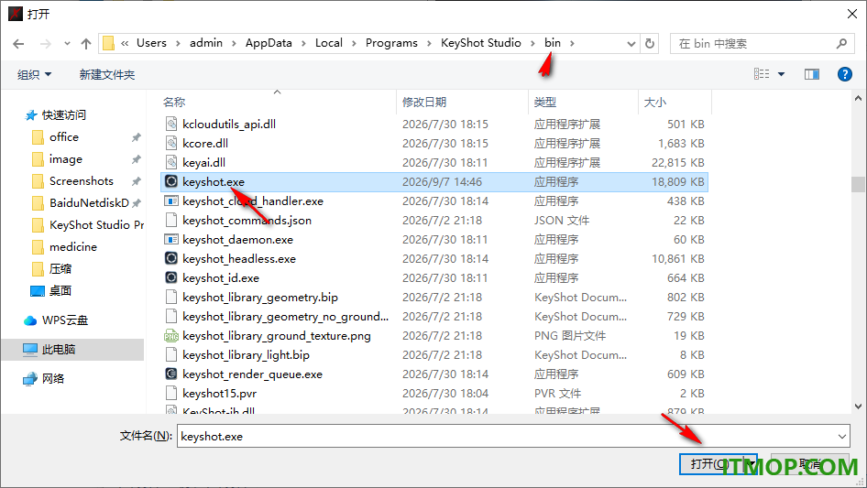Go up one folder level
This screenshot has height=488, width=867.
pos(86,44)
